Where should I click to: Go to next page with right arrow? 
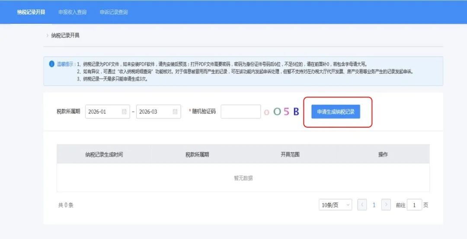(386, 205)
